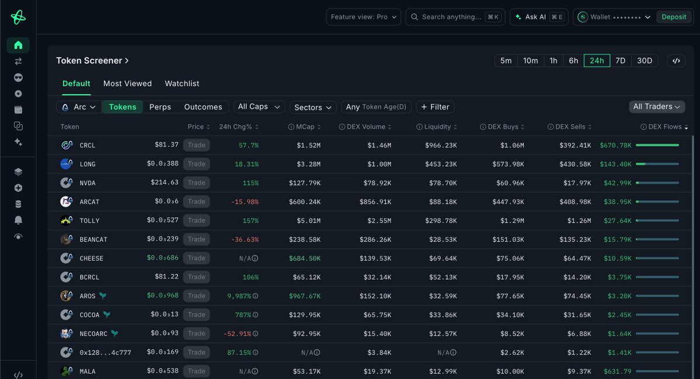Add a filter with the Filter button
This screenshot has height=379, width=700.
436,107
